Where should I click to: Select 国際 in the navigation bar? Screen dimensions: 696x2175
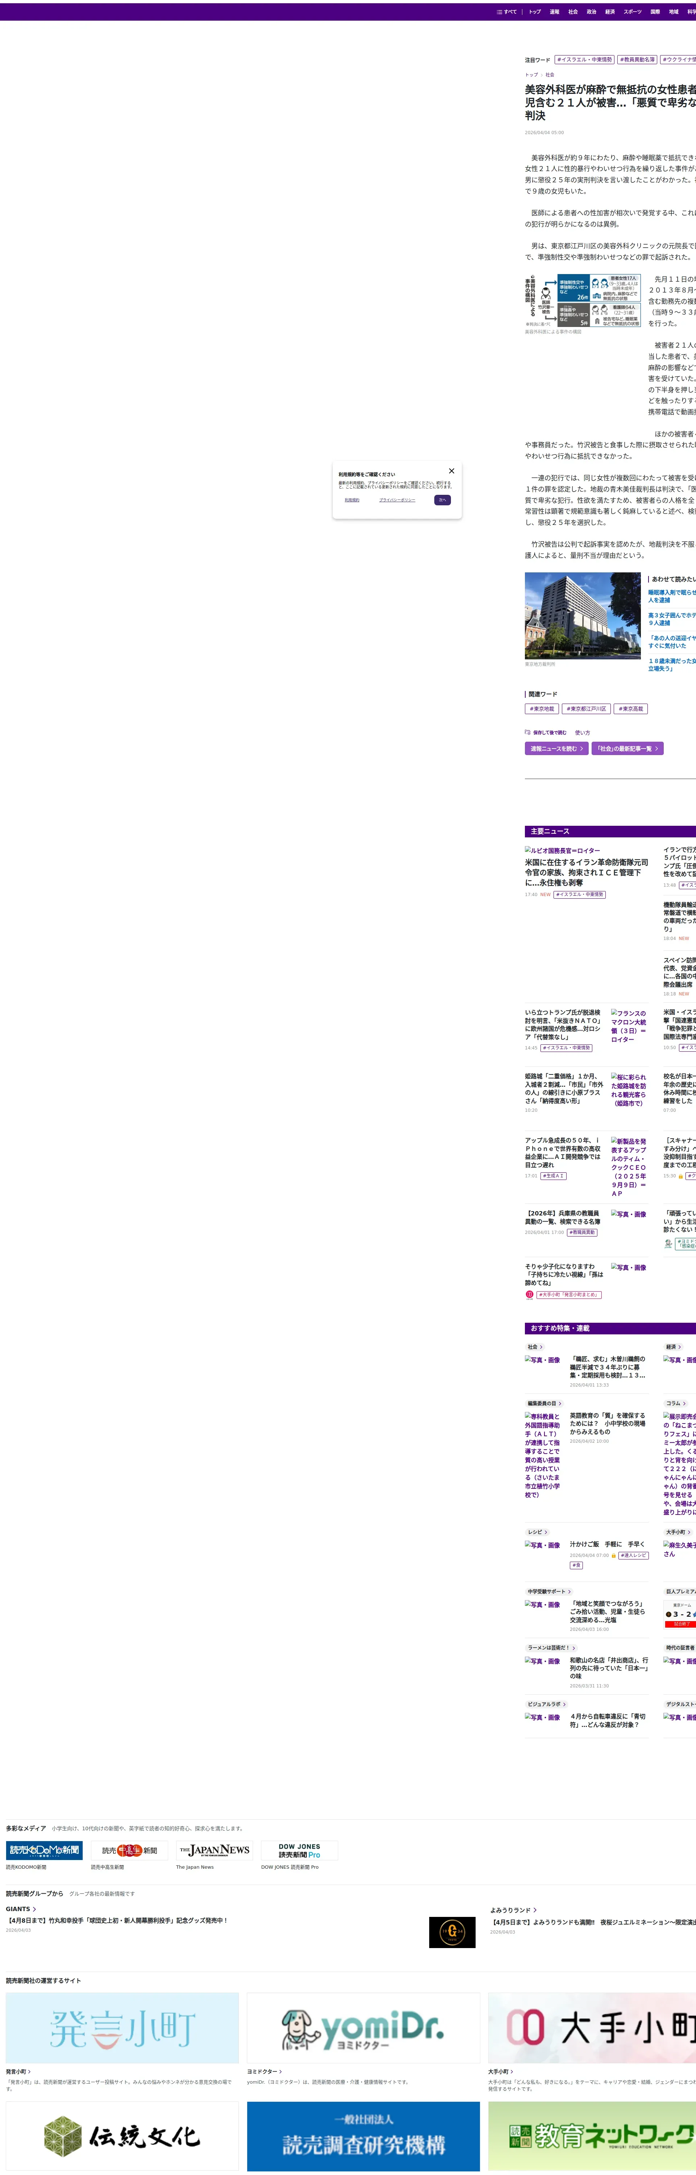(655, 12)
